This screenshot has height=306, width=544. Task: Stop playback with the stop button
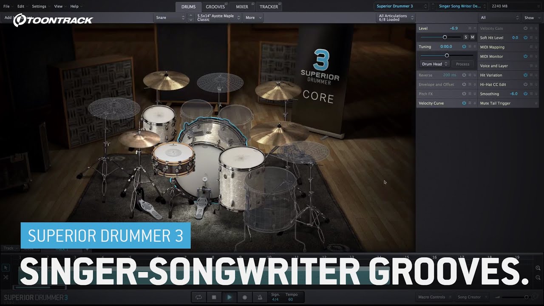(x=214, y=297)
